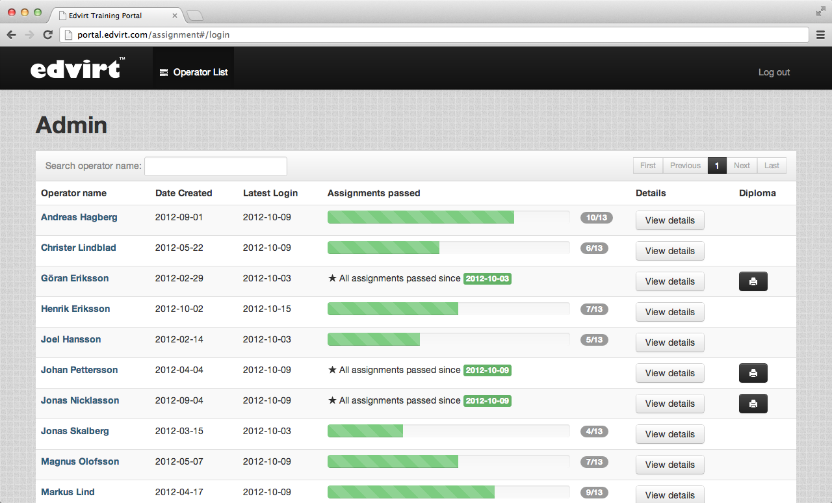The width and height of the screenshot is (832, 503).
Task: Select the Edvirt Training Portal tab
Action: pos(117,16)
